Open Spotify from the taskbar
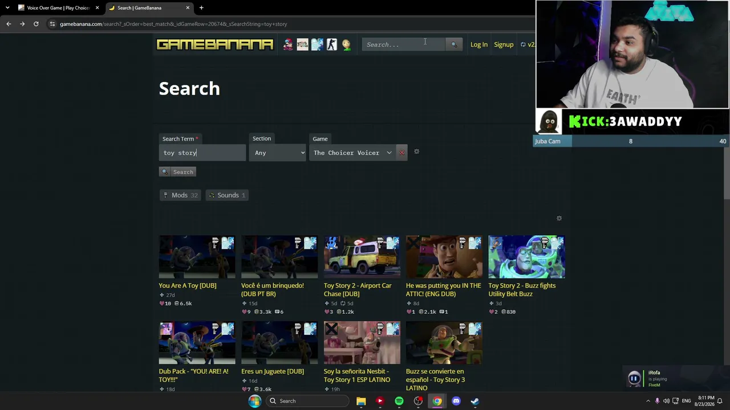This screenshot has width=730, height=410. (x=399, y=401)
